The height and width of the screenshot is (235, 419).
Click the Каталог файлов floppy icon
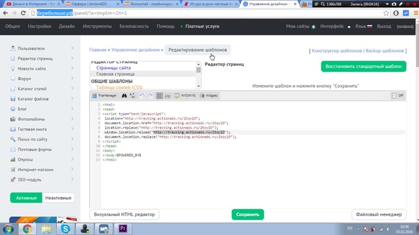(x=12, y=99)
